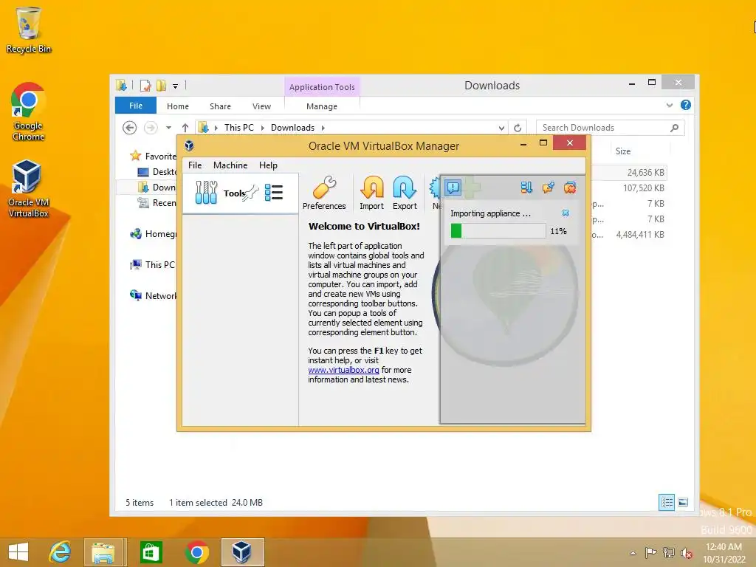Viewport: 756px width, 567px height.
Task: Open Customize Quick Access Toolbar dropdown
Action: (x=176, y=86)
